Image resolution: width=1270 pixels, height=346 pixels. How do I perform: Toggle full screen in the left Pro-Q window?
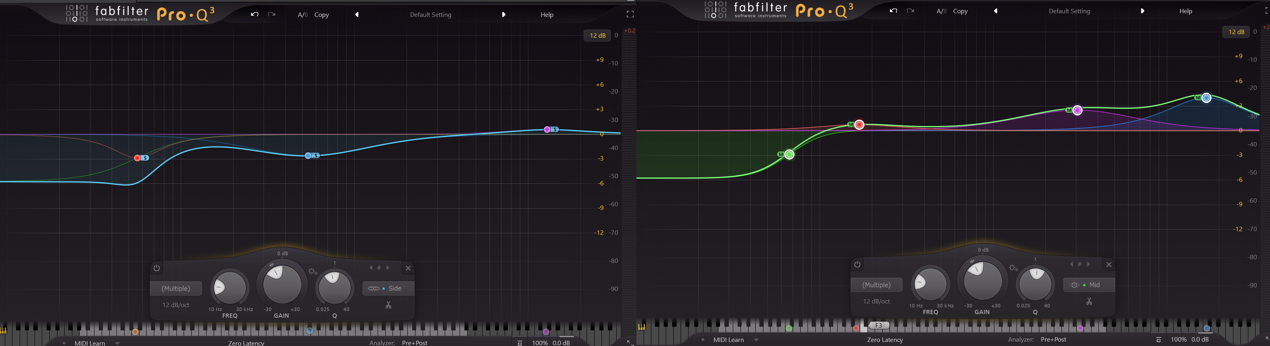point(630,15)
